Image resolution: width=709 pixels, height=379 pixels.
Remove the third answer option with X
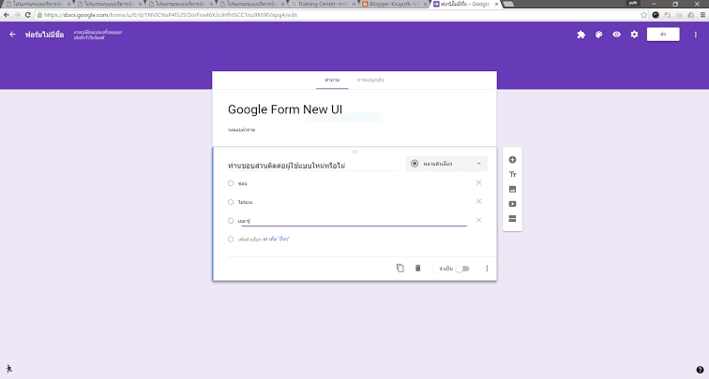478,220
